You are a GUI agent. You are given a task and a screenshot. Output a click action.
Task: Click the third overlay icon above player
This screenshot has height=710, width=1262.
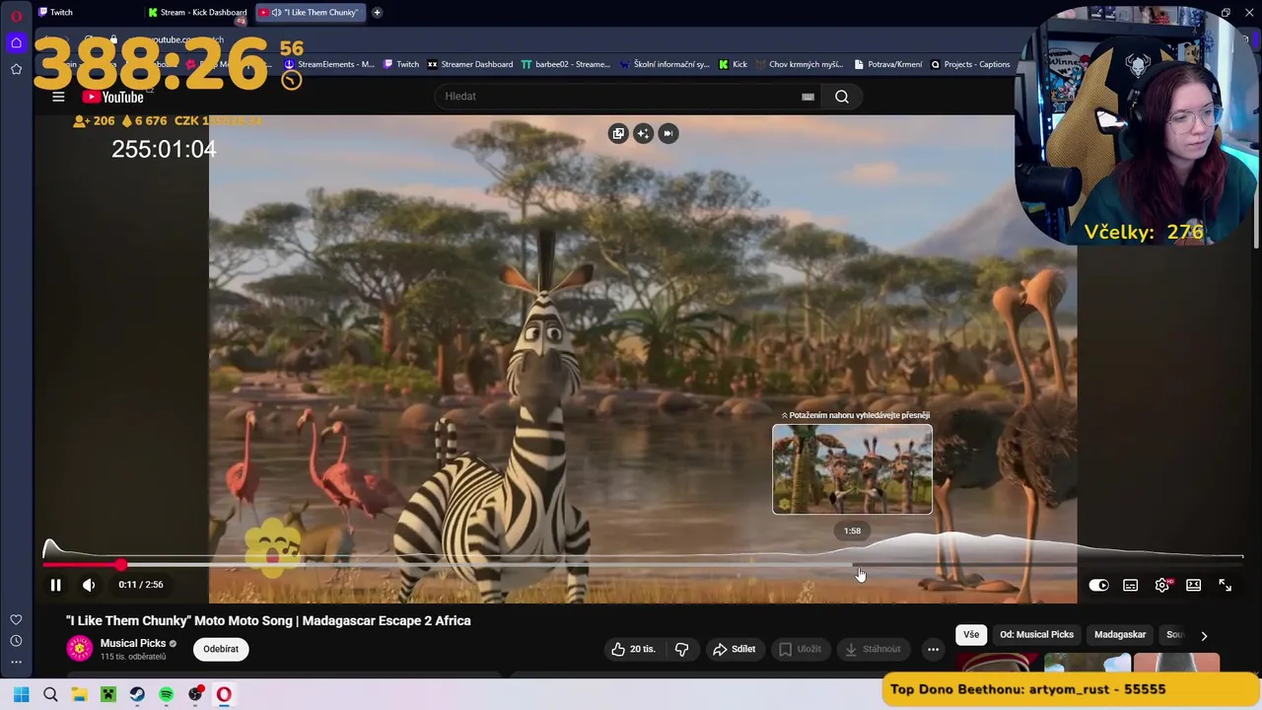click(667, 133)
